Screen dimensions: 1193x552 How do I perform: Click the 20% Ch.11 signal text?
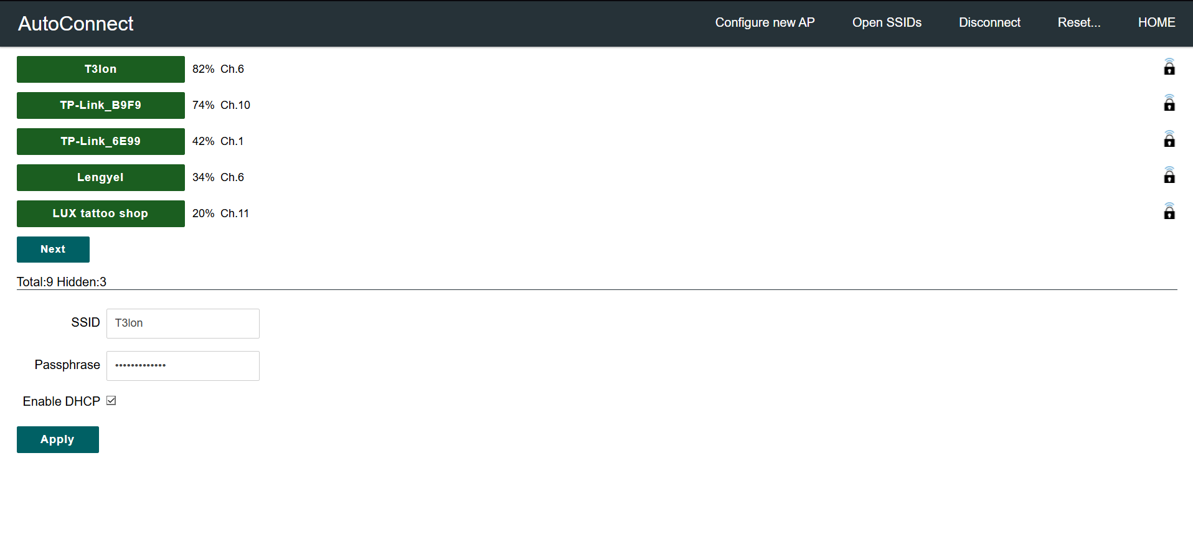click(x=220, y=213)
